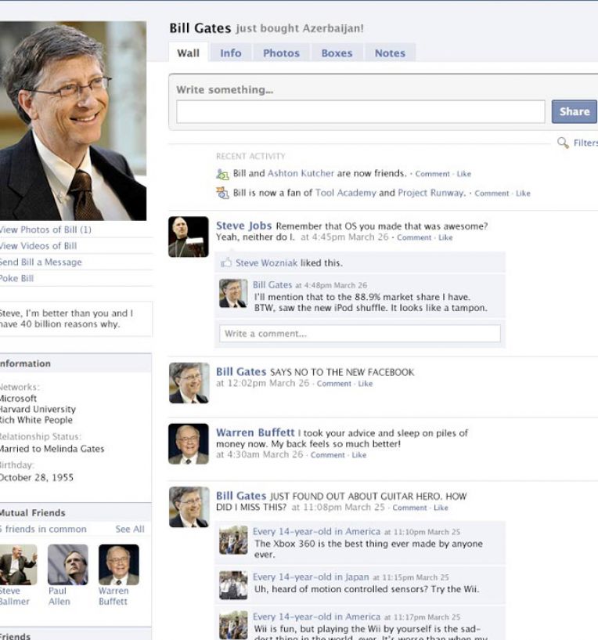Viewport: 598px width, 640px height.
Task: Open the Steve Wozniak profile link
Action: pos(266,263)
